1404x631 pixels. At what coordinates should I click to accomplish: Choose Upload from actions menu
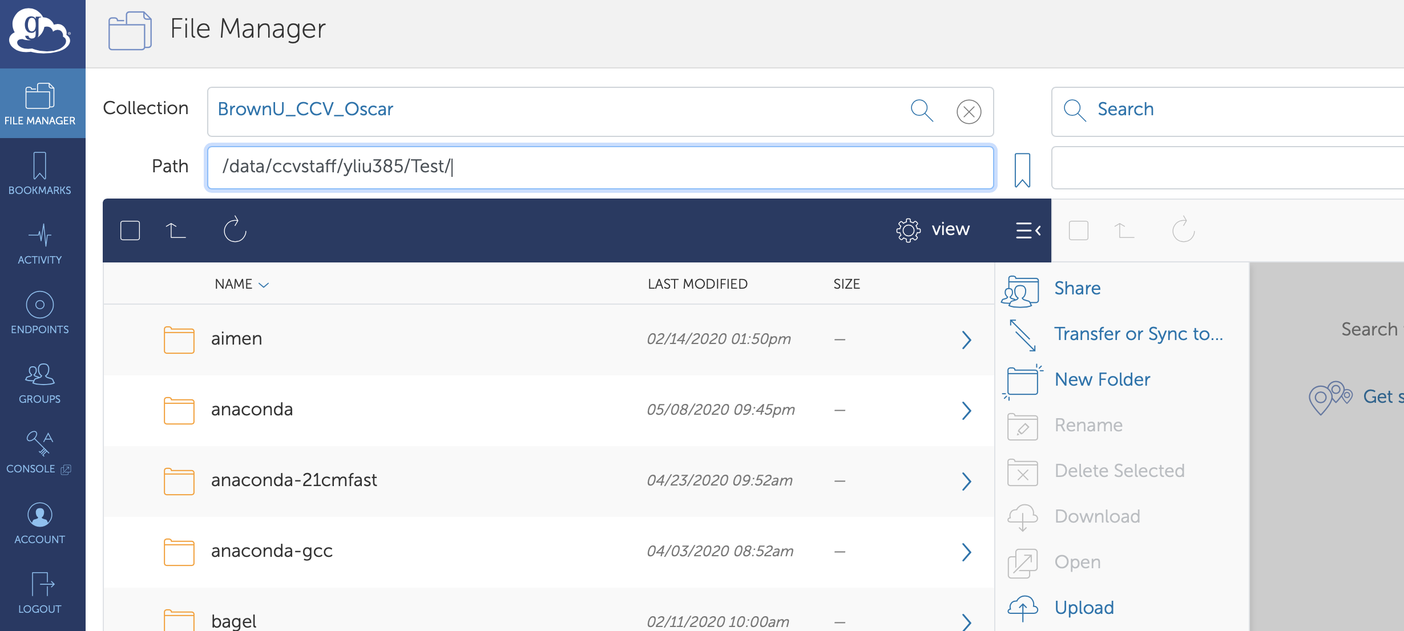[x=1060, y=608]
